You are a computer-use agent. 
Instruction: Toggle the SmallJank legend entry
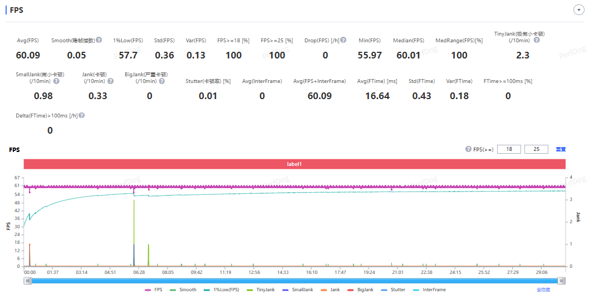[x=297, y=290]
